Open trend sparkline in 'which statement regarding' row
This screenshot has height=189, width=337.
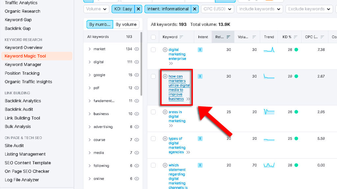(269, 165)
